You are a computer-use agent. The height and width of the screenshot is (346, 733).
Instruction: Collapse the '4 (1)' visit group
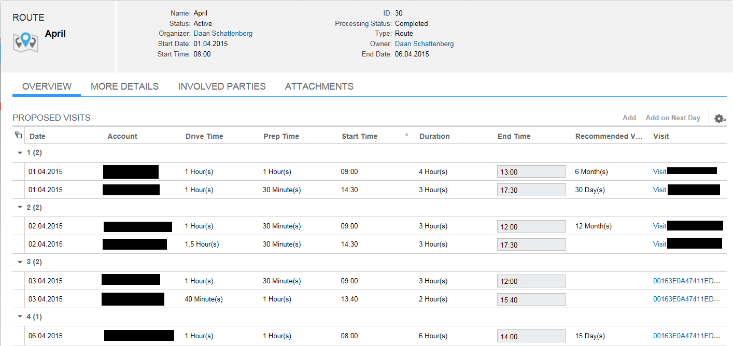click(x=20, y=316)
